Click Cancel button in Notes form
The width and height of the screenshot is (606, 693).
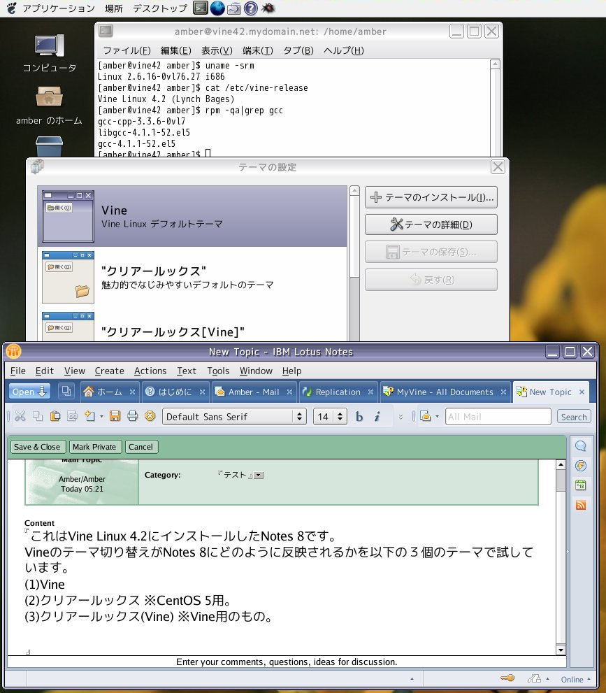click(140, 447)
